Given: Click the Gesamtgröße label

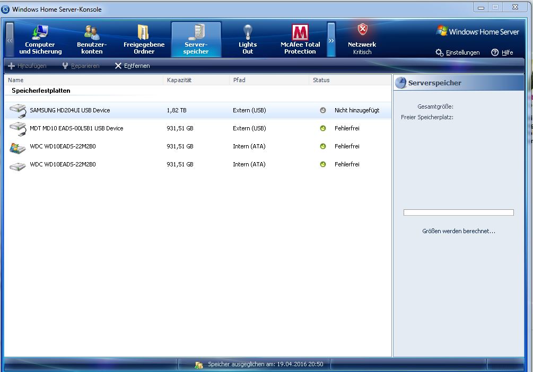Looking at the screenshot, I should point(435,107).
